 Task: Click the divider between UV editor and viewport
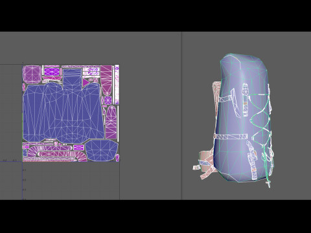(181, 116)
